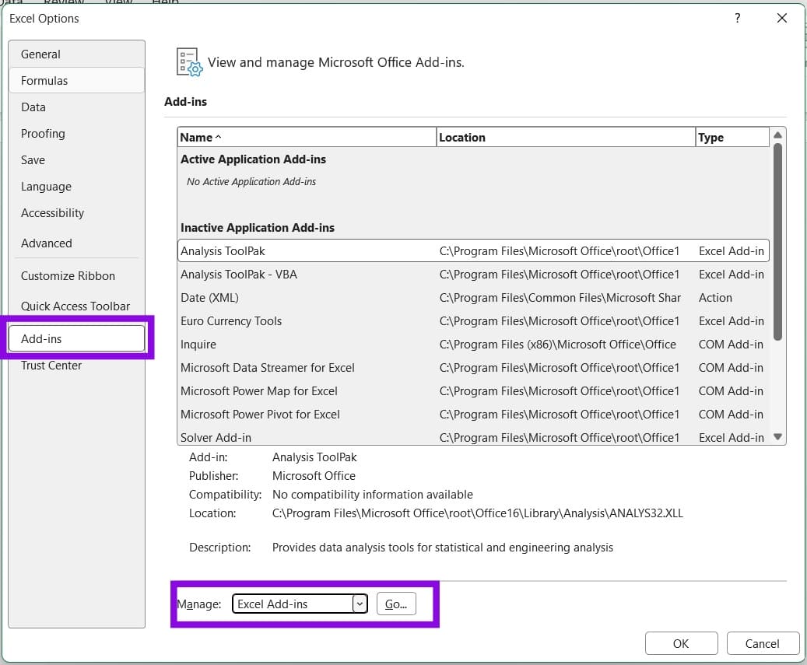Click the Microsoft Office publisher value
Screen dimensions: 807x665
tap(314, 476)
